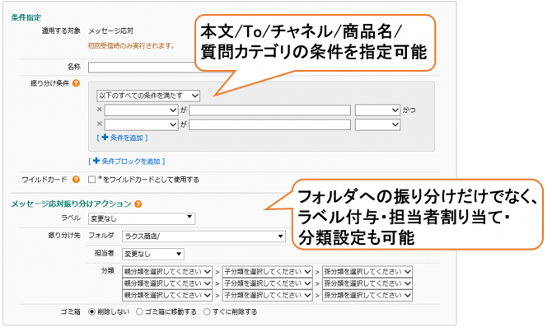
Task: Select 削除しない radio option
Action: point(92,312)
